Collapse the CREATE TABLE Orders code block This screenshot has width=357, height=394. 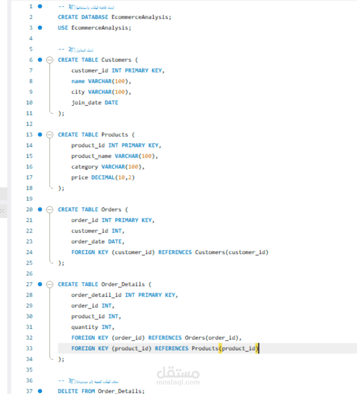click(x=50, y=210)
